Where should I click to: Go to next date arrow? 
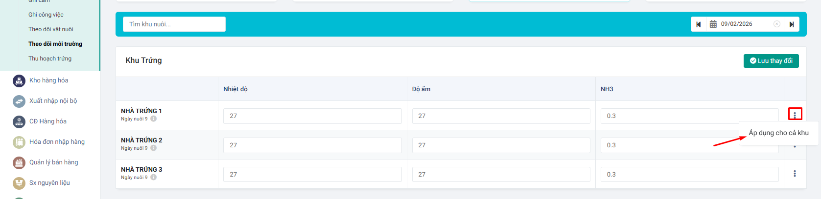[x=792, y=24]
